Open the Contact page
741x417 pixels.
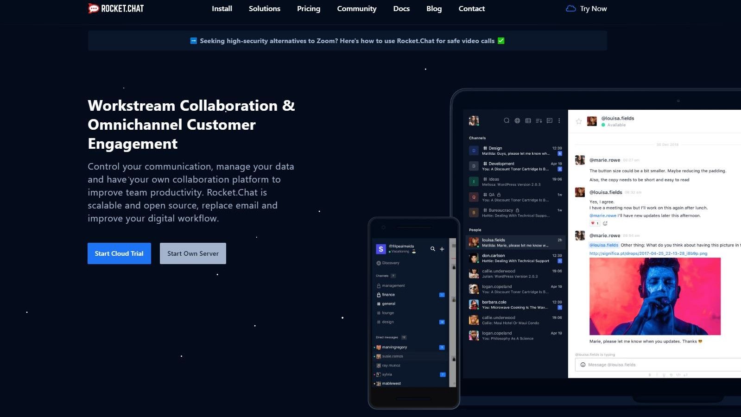tap(472, 8)
